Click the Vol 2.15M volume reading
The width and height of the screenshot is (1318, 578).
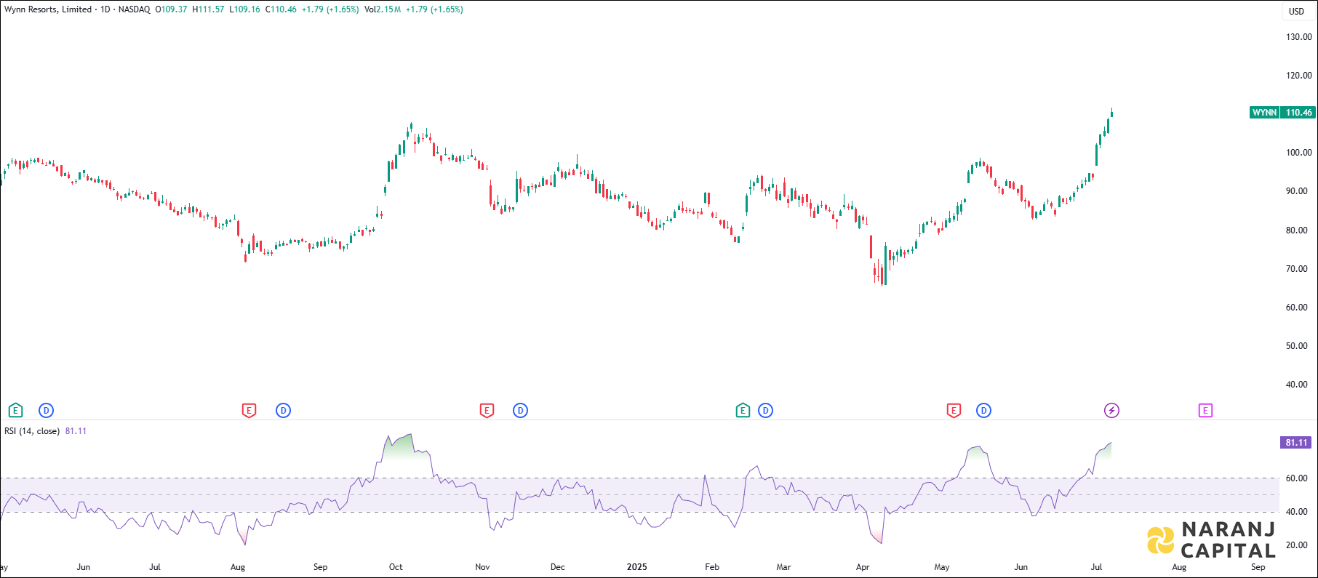click(383, 9)
